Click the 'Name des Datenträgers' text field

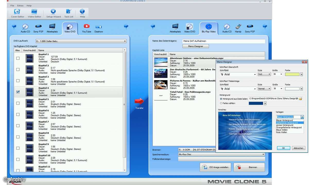[x=224, y=41]
